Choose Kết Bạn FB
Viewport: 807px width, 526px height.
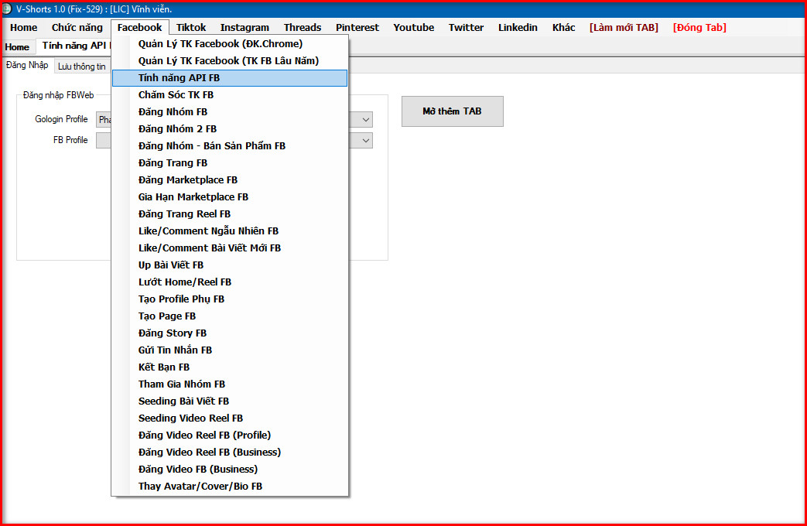(x=230, y=367)
